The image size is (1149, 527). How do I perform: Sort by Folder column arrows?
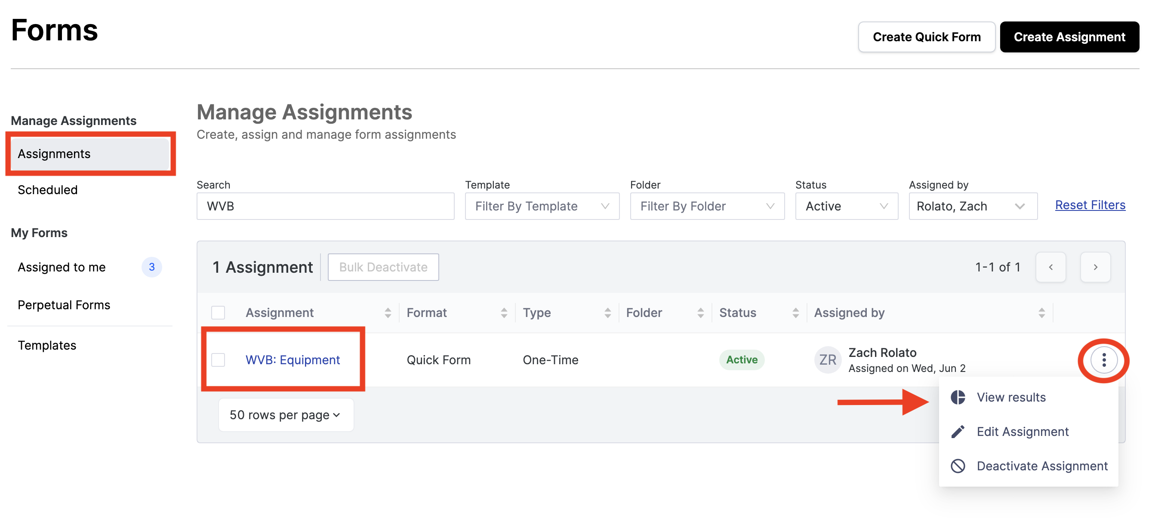coord(700,313)
